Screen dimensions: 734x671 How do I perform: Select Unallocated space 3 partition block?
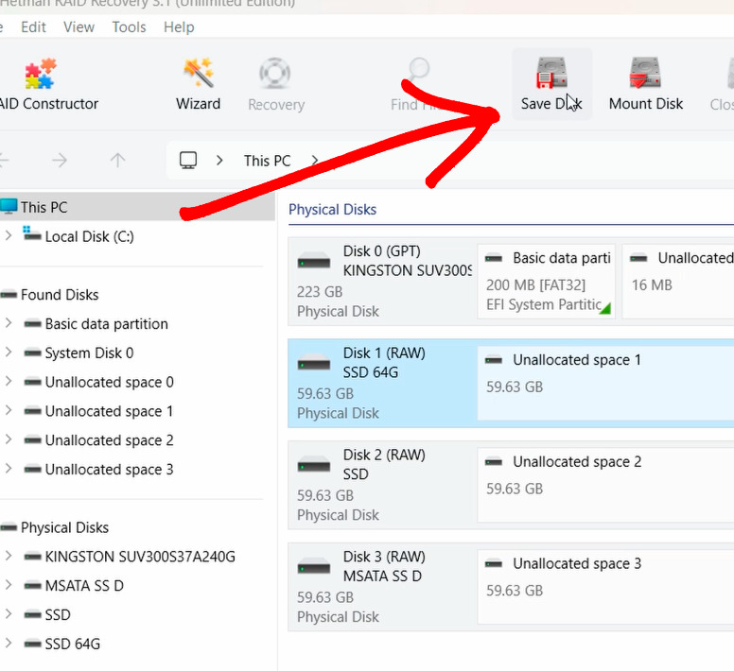605,587
